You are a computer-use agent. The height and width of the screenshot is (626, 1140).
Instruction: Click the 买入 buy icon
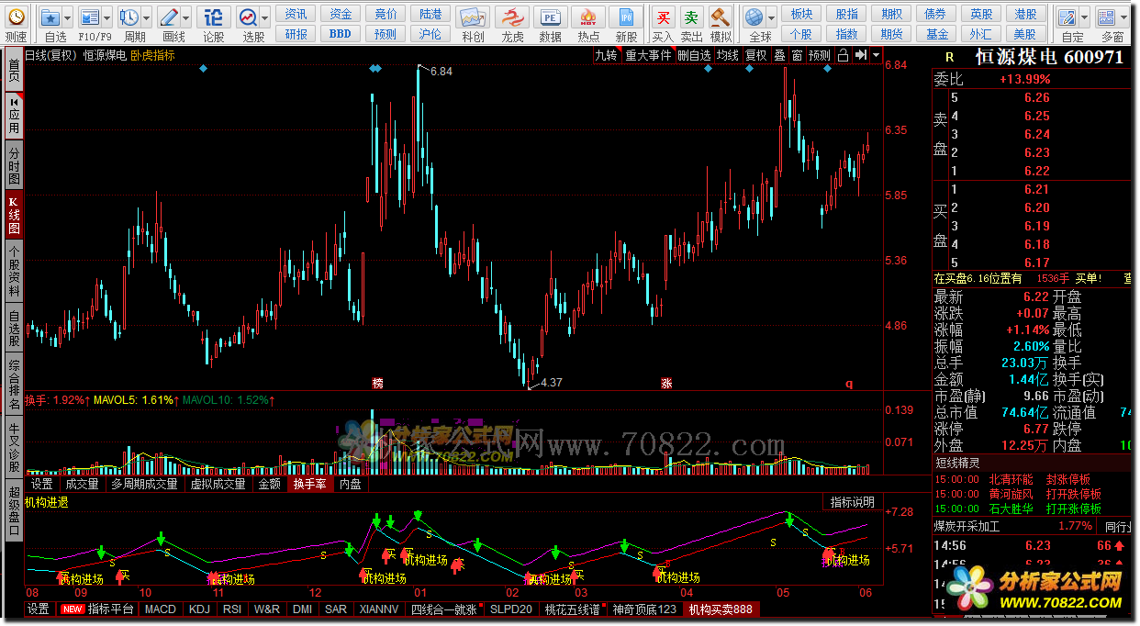663,17
